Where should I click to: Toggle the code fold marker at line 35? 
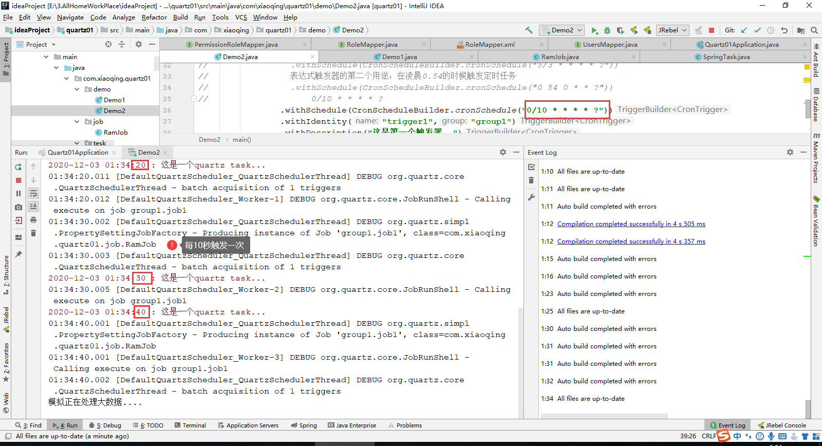pyautogui.click(x=194, y=99)
